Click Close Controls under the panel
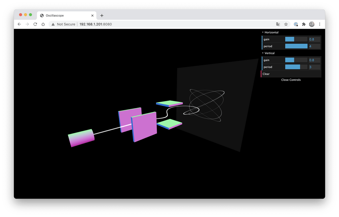This screenshot has width=339, height=217. (291, 80)
